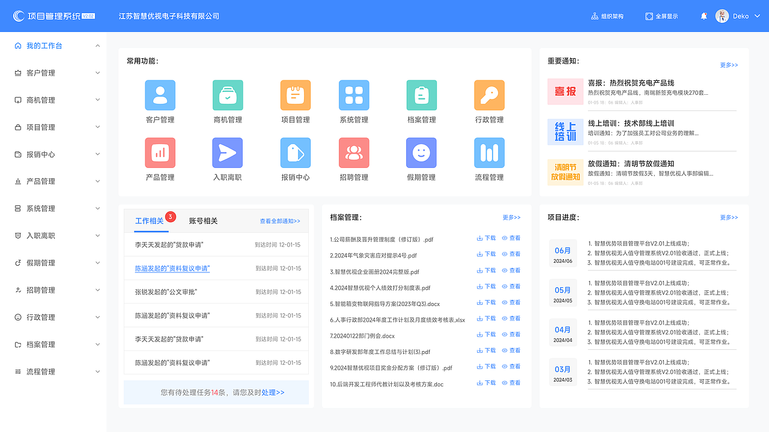Download the 公司薪酬及晋升管理制度 PDF
769x432 pixels.
(x=485, y=238)
